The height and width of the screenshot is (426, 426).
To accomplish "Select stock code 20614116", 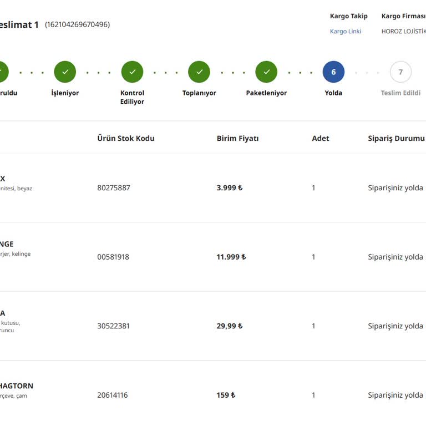I will [113, 395].
